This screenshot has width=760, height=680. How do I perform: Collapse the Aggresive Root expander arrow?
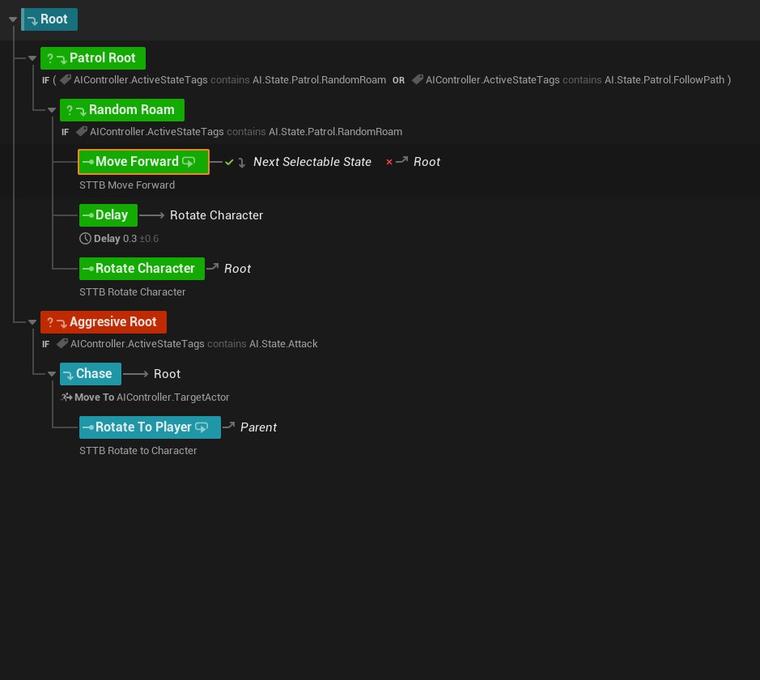[32, 322]
